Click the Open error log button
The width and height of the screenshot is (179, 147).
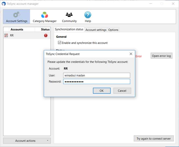point(162,56)
